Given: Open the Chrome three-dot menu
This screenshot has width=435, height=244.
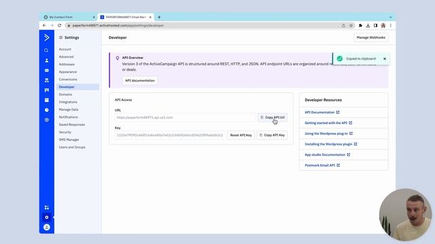Looking at the screenshot, I should coord(391,26).
